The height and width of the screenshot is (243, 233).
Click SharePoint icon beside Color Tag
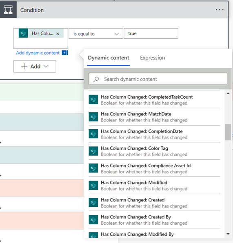click(x=93, y=151)
